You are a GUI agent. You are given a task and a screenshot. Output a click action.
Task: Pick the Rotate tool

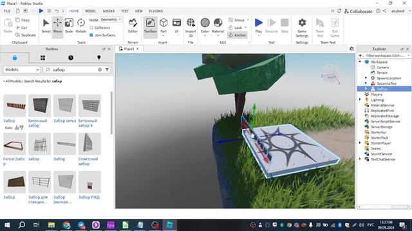click(81, 26)
